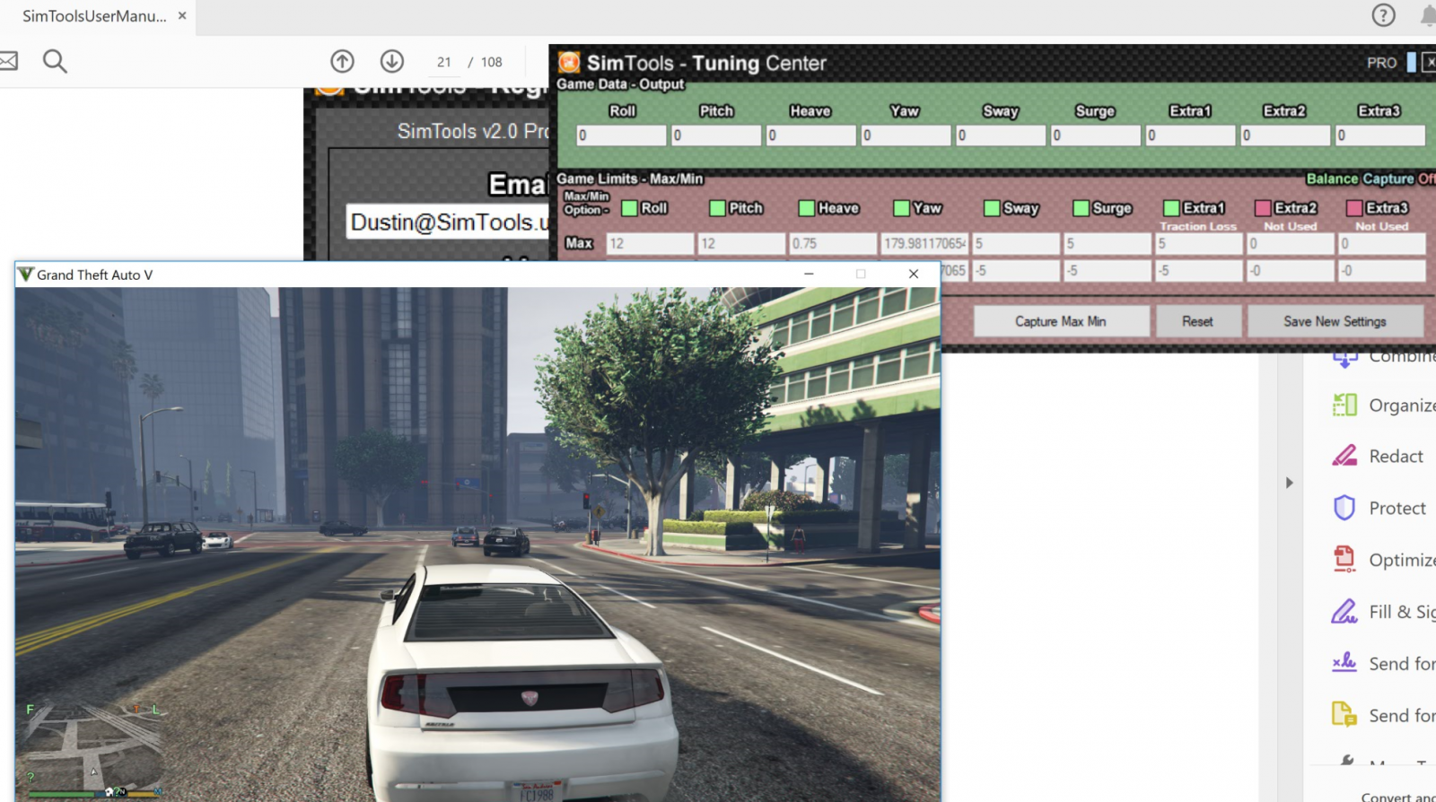Click the search magnifier icon in PDF toolbar
Image resolution: width=1436 pixels, height=802 pixels.
(x=55, y=61)
